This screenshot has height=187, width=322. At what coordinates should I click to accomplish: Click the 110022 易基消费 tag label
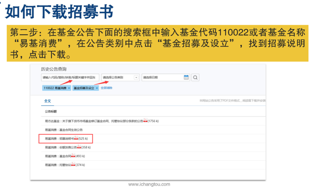(x=55, y=88)
